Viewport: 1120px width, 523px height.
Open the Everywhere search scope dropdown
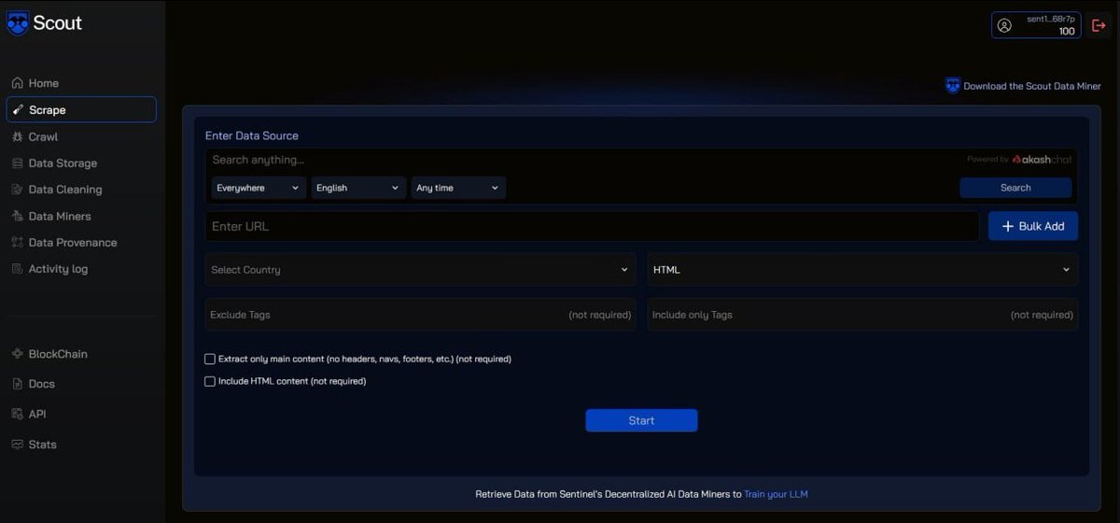259,188
